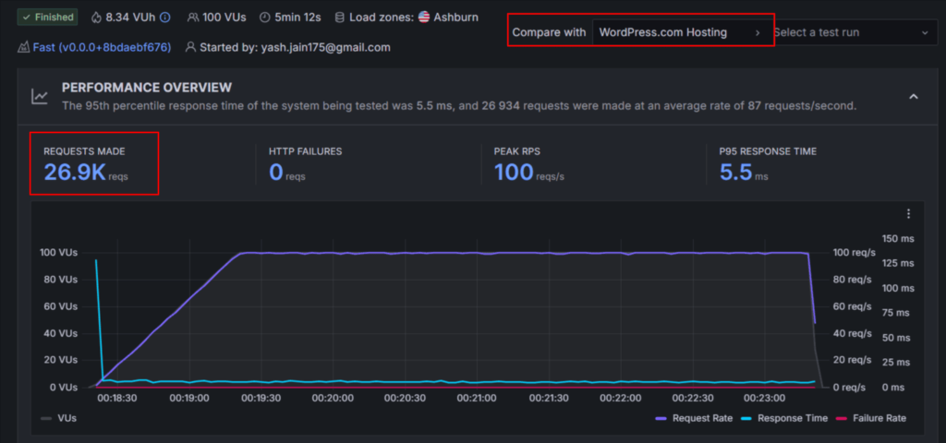The height and width of the screenshot is (443, 946).
Task: Open the Select a test run dropdown
Action: (x=849, y=32)
